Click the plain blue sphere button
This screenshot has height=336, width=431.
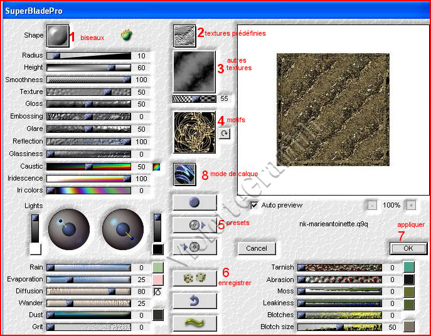click(194, 202)
